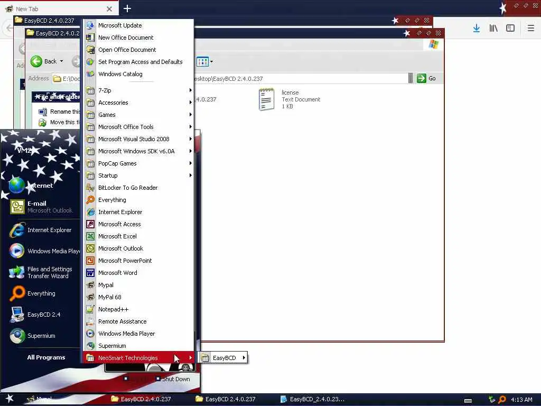541x406 pixels.
Task: Click Supermium icon in All Programs list
Action: tap(90, 346)
